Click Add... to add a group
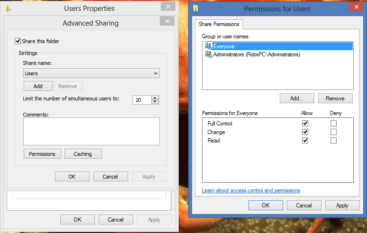This screenshot has height=233, width=367. tap(297, 99)
